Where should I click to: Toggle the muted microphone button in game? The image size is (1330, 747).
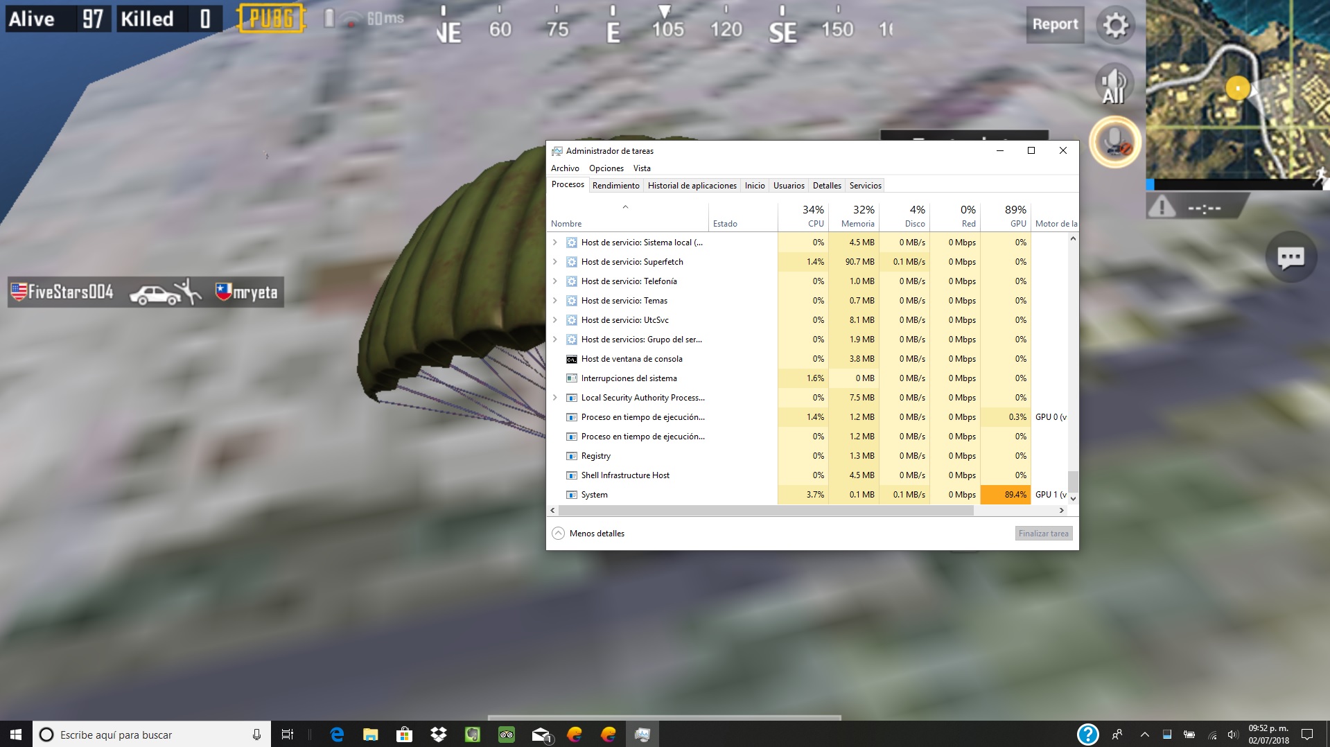1115,142
